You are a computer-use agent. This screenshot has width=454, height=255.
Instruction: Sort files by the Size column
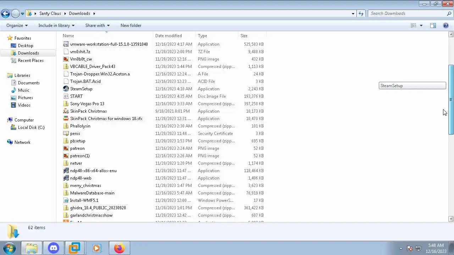(x=253, y=36)
